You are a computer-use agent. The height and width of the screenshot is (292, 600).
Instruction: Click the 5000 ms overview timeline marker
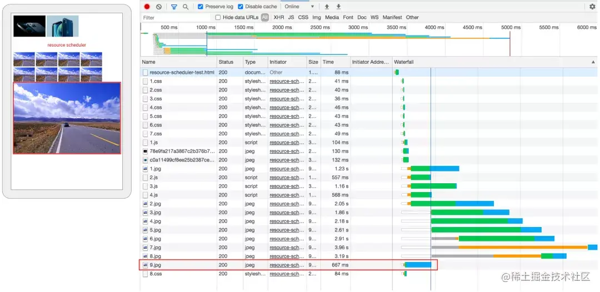[511, 28]
